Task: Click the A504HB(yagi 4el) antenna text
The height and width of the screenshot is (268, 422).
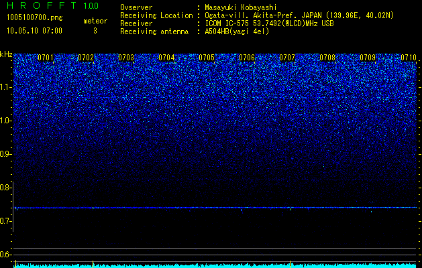Action: [237, 31]
